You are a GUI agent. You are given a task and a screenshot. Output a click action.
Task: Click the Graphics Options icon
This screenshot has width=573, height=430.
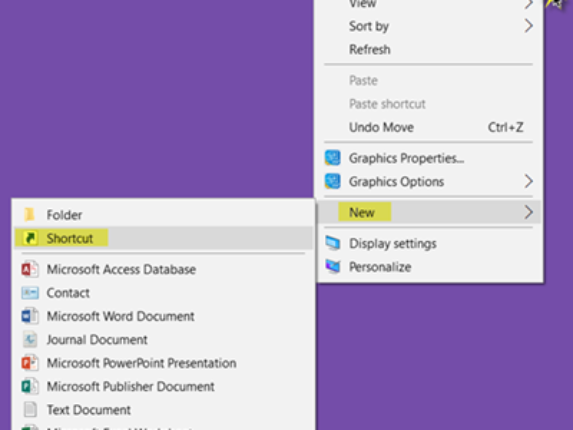(332, 182)
